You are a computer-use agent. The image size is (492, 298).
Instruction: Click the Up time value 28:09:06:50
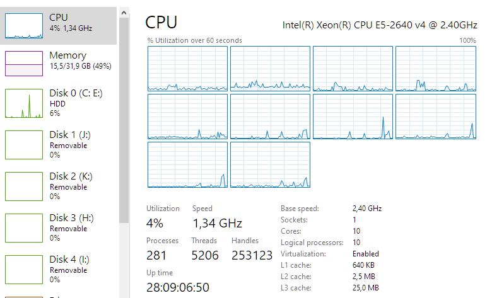point(179,287)
